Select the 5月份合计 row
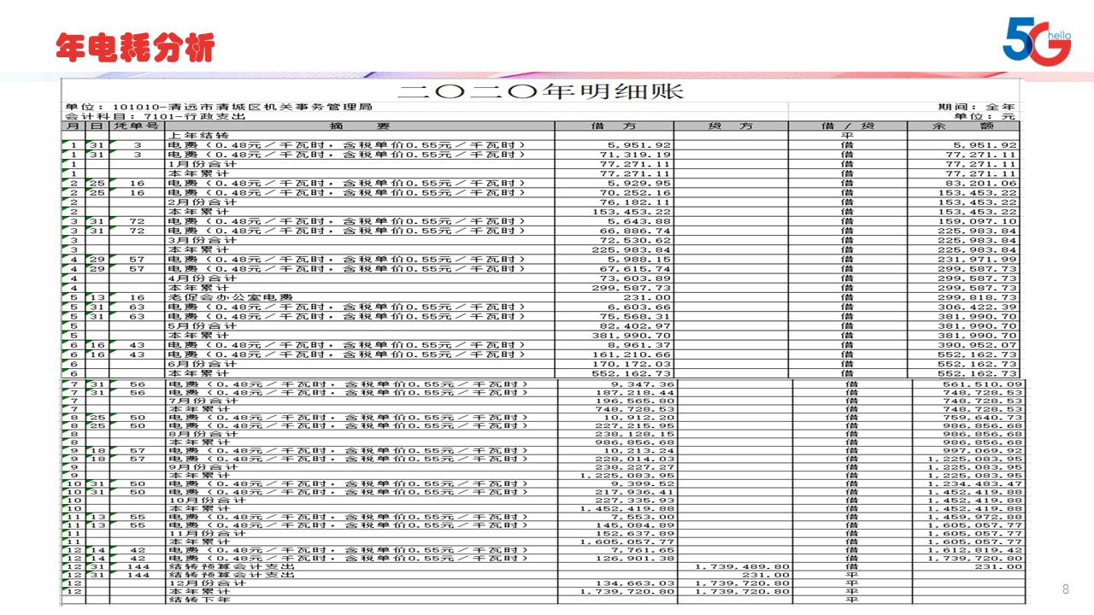 (542, 325)
